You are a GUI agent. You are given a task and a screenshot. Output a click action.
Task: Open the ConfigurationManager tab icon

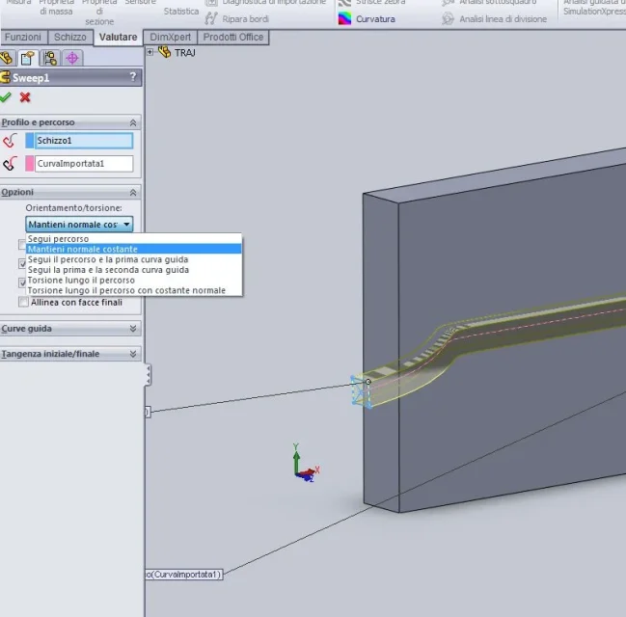50,58
